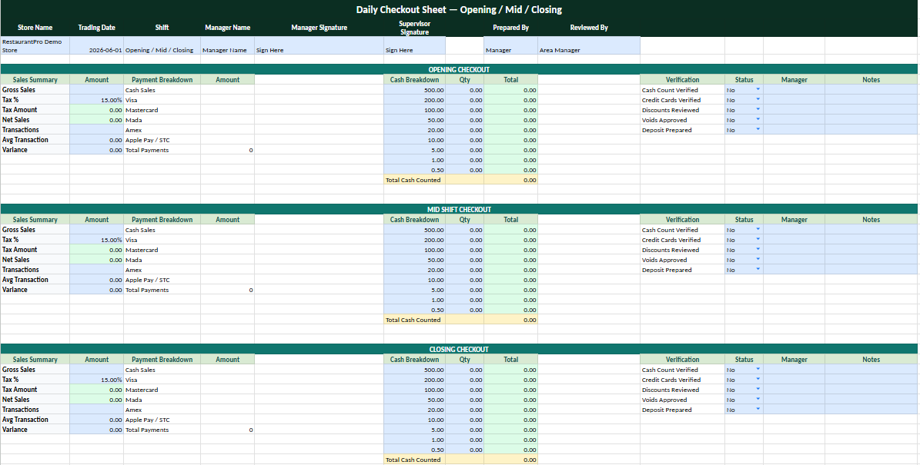The width and height of the screenshot is (920, 465).
Task: Select Opening 0.50 denomination Qty cell
Action: pos(465,170)
